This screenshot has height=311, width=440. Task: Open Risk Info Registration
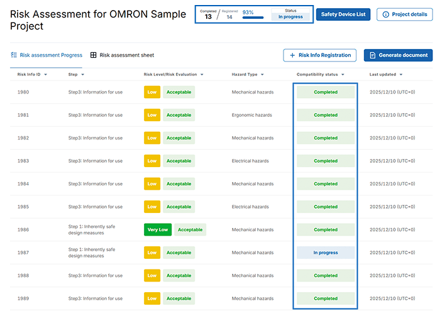click(x=319, y=55)
